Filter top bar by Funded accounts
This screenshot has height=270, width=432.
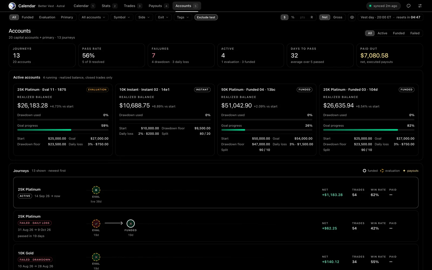(x=28, y=17)
